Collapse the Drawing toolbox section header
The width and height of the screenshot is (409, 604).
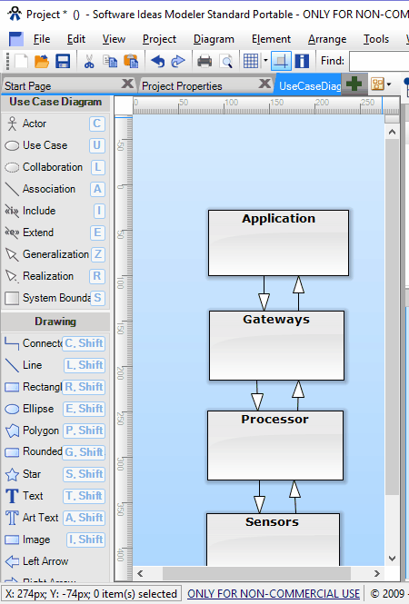tap(55, 322)
